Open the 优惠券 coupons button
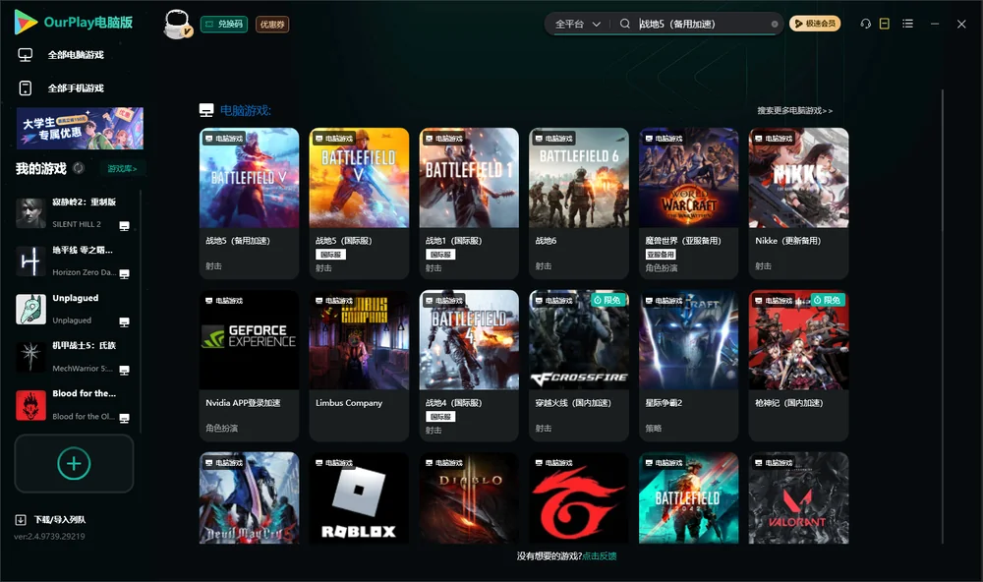 pyautogui.click(x=272, y=24)
